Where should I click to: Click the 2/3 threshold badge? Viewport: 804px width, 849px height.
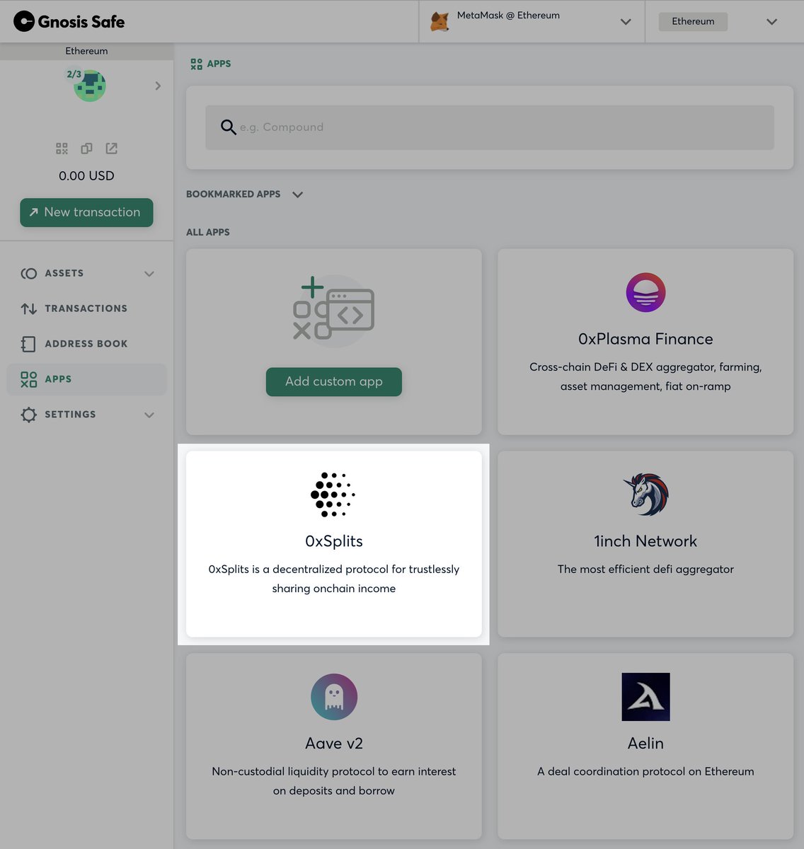(74, 74)
